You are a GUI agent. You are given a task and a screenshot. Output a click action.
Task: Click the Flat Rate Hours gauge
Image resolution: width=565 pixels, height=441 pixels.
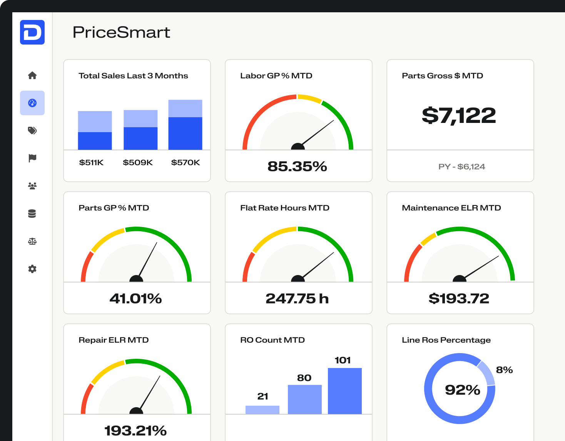click(298, 254)
